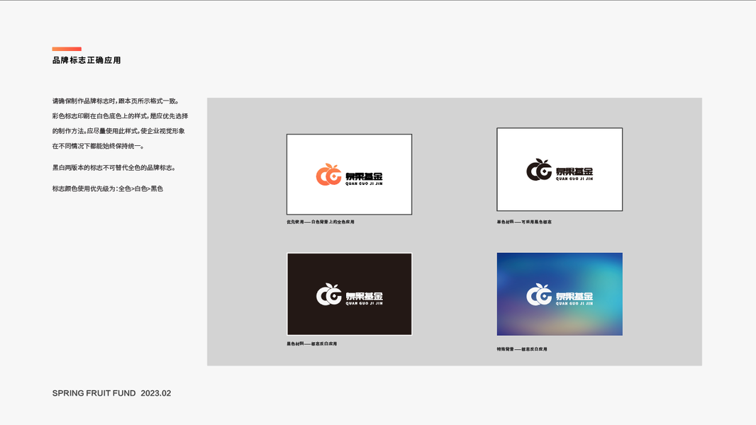This screenshot has width=756, height=425.
Task: Select the white card with black logo
Action: (x=560, y=169)
